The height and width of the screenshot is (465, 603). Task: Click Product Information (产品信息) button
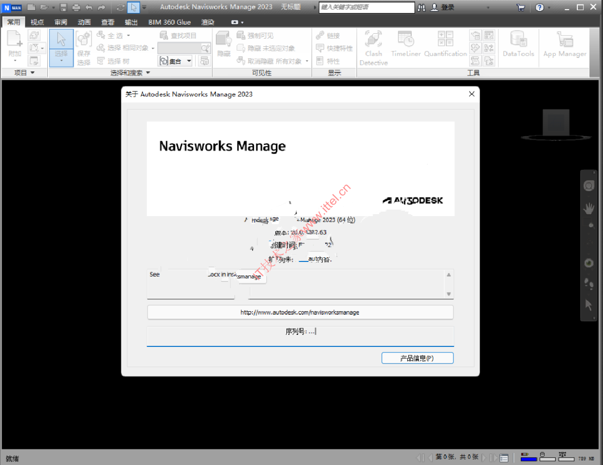[x=417, y=358]
